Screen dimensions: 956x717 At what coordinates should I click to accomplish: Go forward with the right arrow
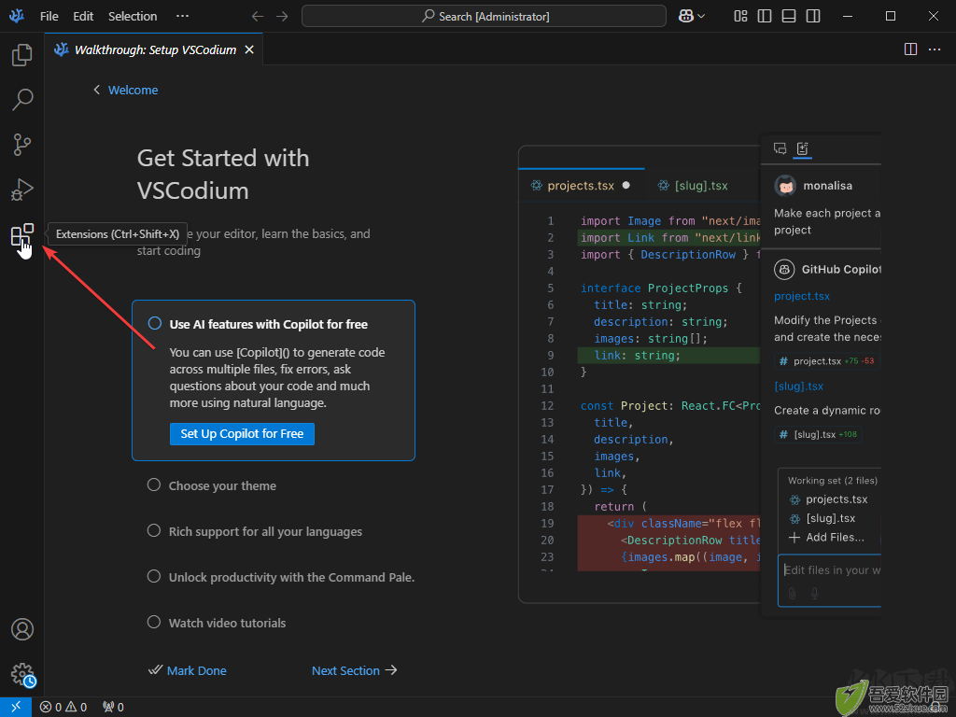pos(282,17)
